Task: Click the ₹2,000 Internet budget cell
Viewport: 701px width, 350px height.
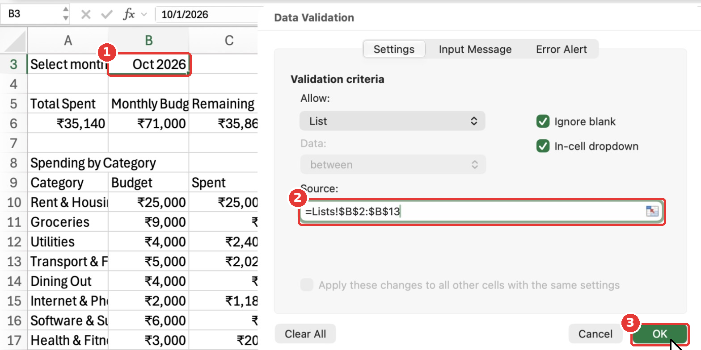Action: coord(149,301)
